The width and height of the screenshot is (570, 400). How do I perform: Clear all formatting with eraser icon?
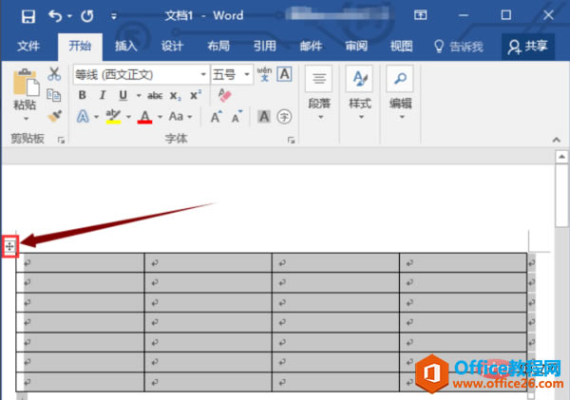pos(224,95)
